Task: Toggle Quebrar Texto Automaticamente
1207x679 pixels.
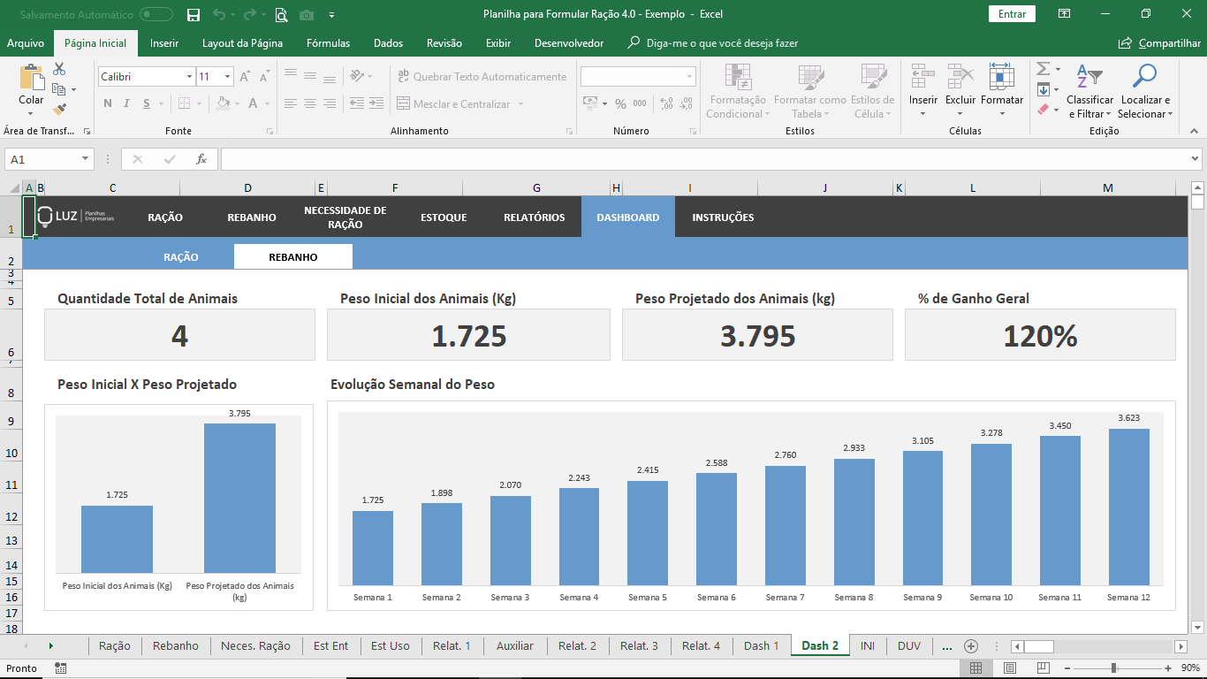Action: coord(482,77)
